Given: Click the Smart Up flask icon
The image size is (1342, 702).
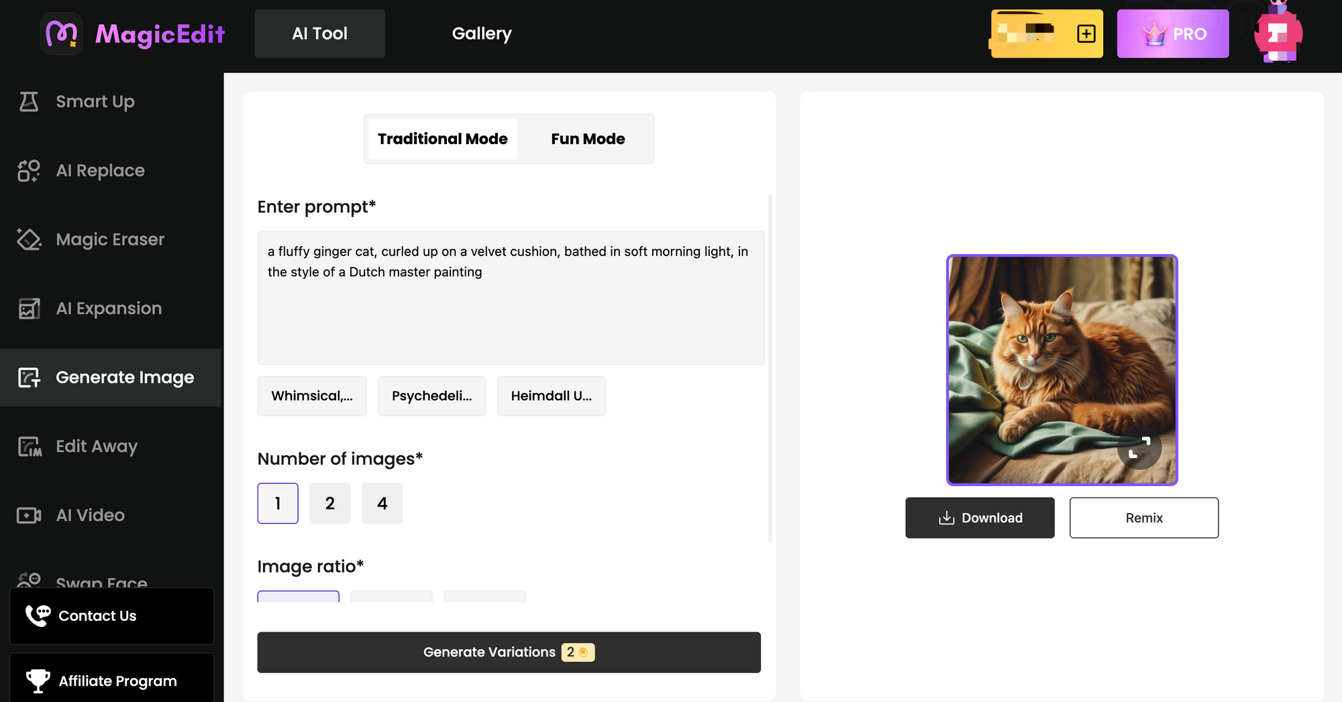Looking at the screenshot, I should point(29,102).
